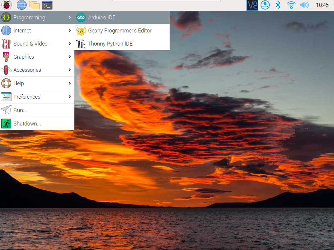The height and width of the screenshot is (250, 334).
Task: Expand the Graphics category arrow
Action: coord(69,57)
